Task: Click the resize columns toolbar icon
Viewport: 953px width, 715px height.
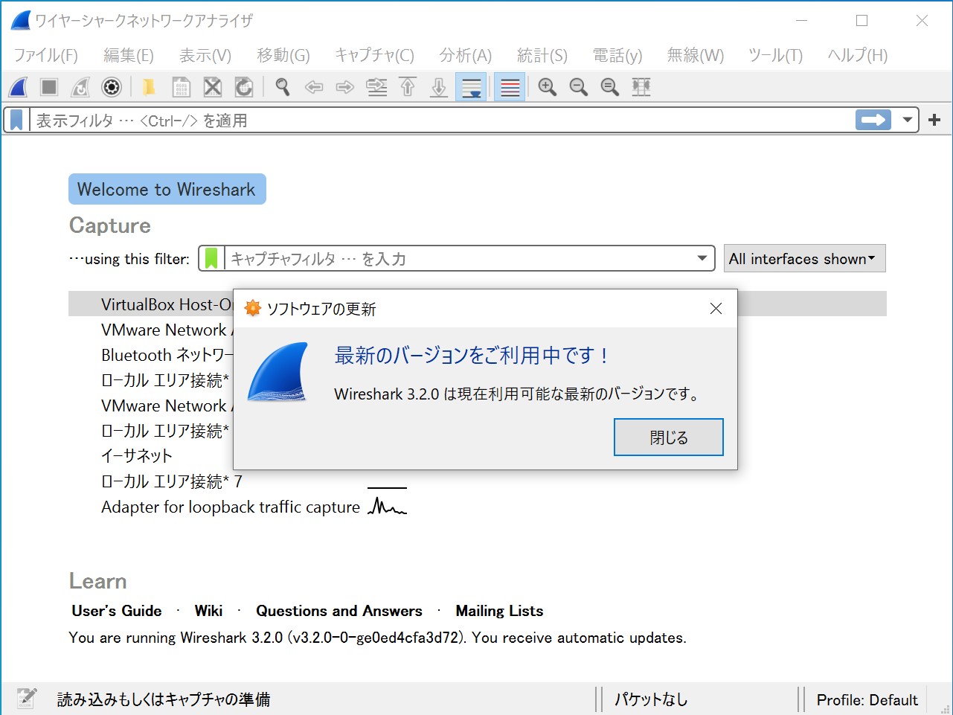Action: [x=641, y=87]
